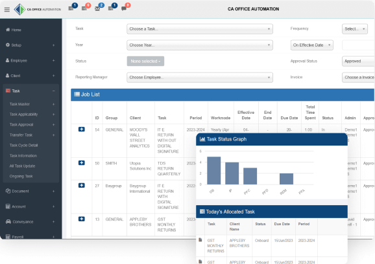Open Task Information menu item
Screen dimensions: 375x264
click(x=23, y=156)
